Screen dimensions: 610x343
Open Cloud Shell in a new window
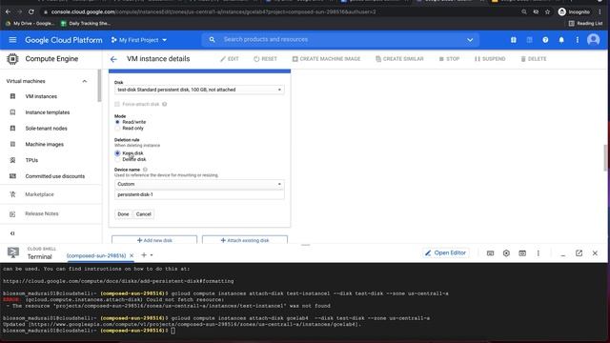tap(579, 253)
